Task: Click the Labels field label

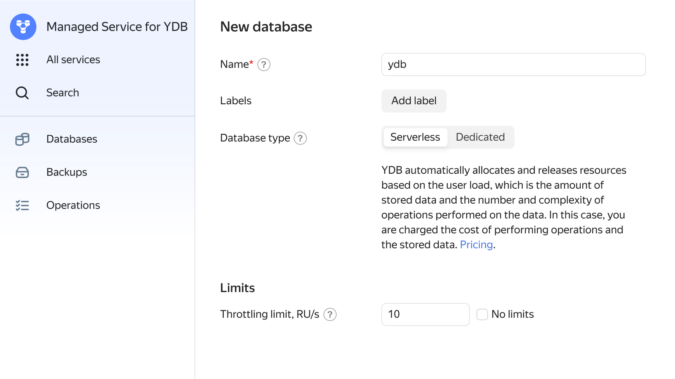Action: tap(236, 101)
